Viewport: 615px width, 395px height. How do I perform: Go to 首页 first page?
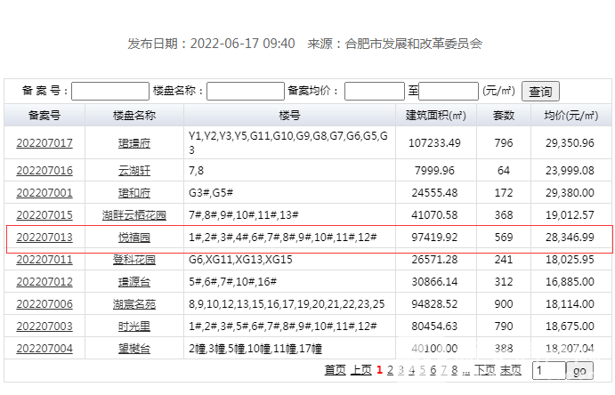(335, 370)
